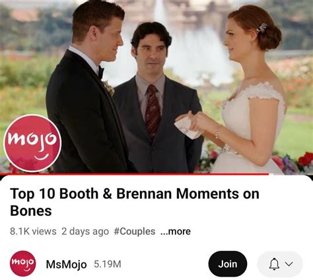
Task: Expand the chevron beside the bell
Action: [x=289, y=264]
